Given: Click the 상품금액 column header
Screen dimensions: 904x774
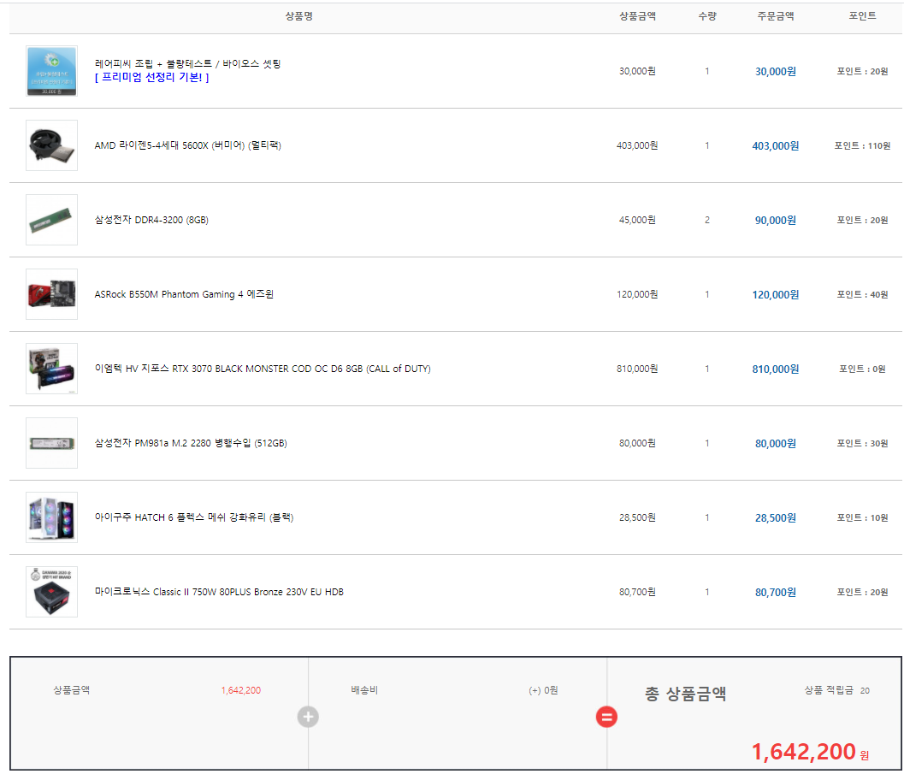Looking at the screenshot, I should point(637,16).
